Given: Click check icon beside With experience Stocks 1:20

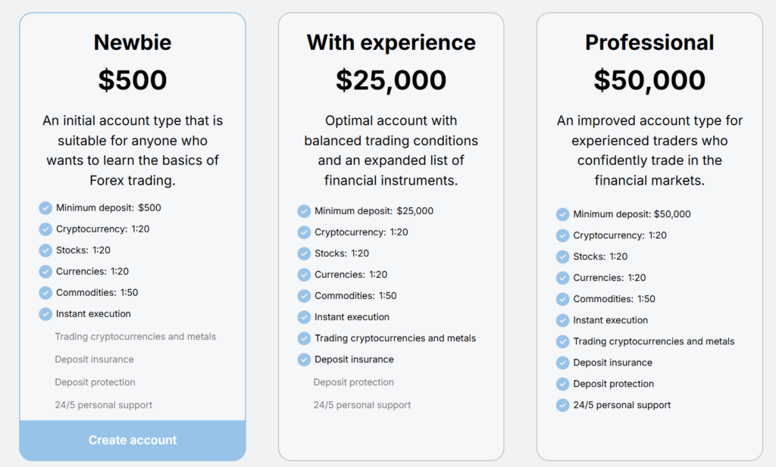Looking at the screenshot, I should pyautogui.click(x=304, y=254).
